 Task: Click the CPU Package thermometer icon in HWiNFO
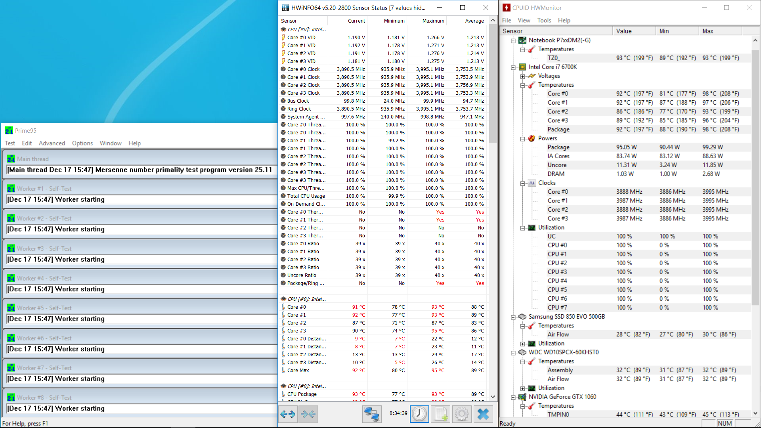tap(283, 394)
